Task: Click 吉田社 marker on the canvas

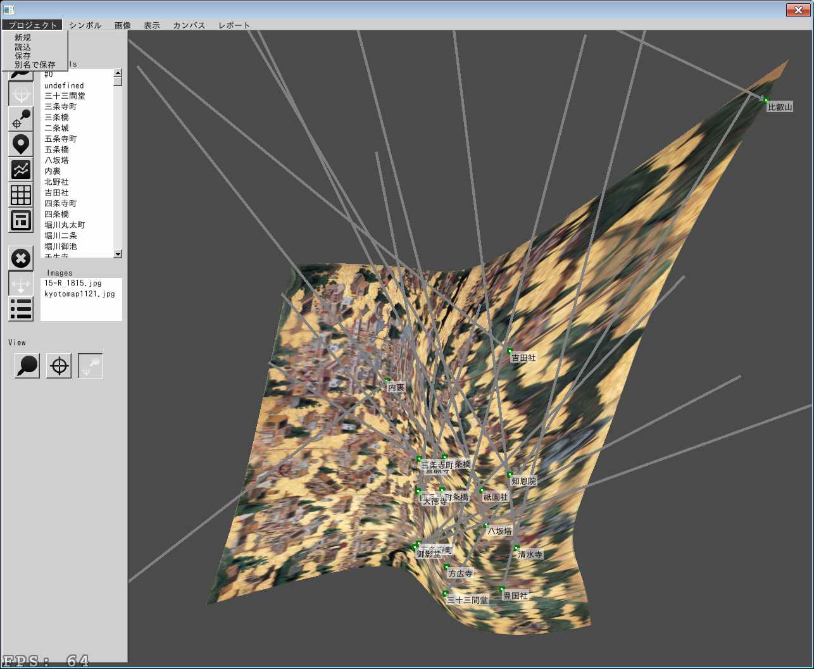Action: point(523,358)
